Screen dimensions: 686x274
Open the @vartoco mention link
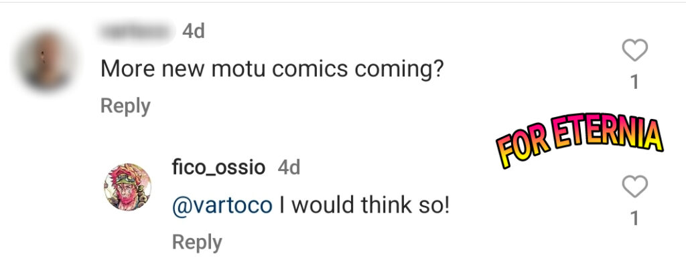click(x=222, y=205)
